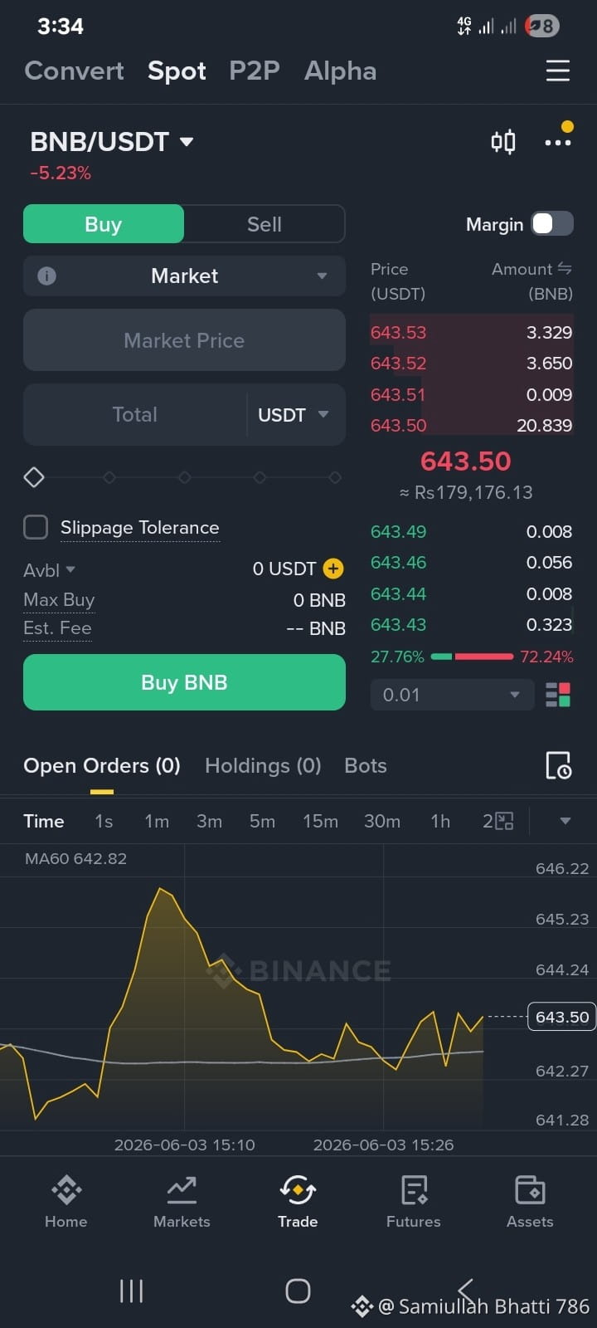597x1328 pixels.
Task: Open the 0.01 price precision dropdown
Action: [451, 695]
